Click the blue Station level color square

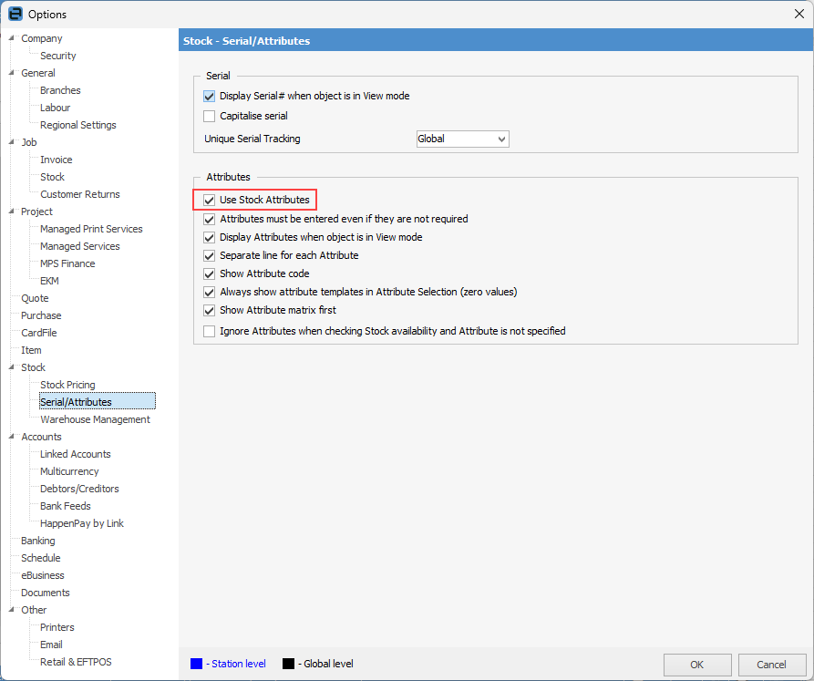pos(196,664)
